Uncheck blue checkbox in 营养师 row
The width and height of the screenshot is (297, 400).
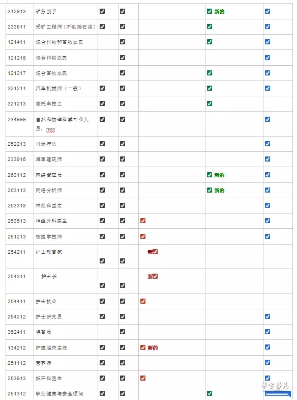(268, 362)
